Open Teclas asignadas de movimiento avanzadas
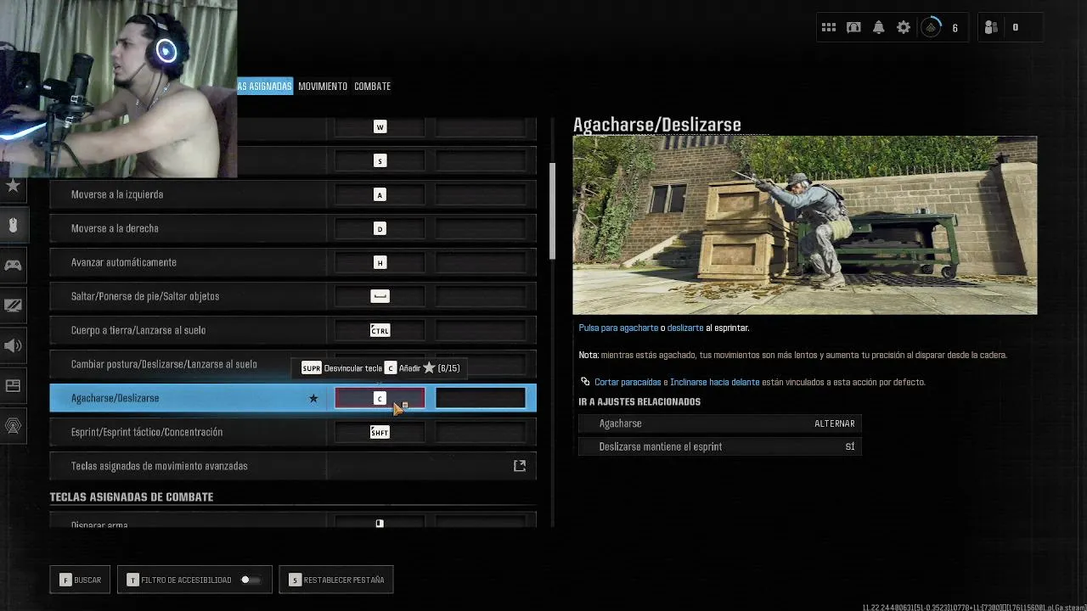Viewport: 1087px width, 611px height. coord(293,466)
